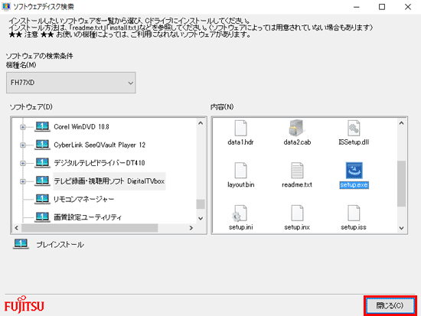Image resolution: width=421 pixels, height=316 pixels.
Task: Click the リモコンマネージャー laptop icon
Action: (42, 199)
